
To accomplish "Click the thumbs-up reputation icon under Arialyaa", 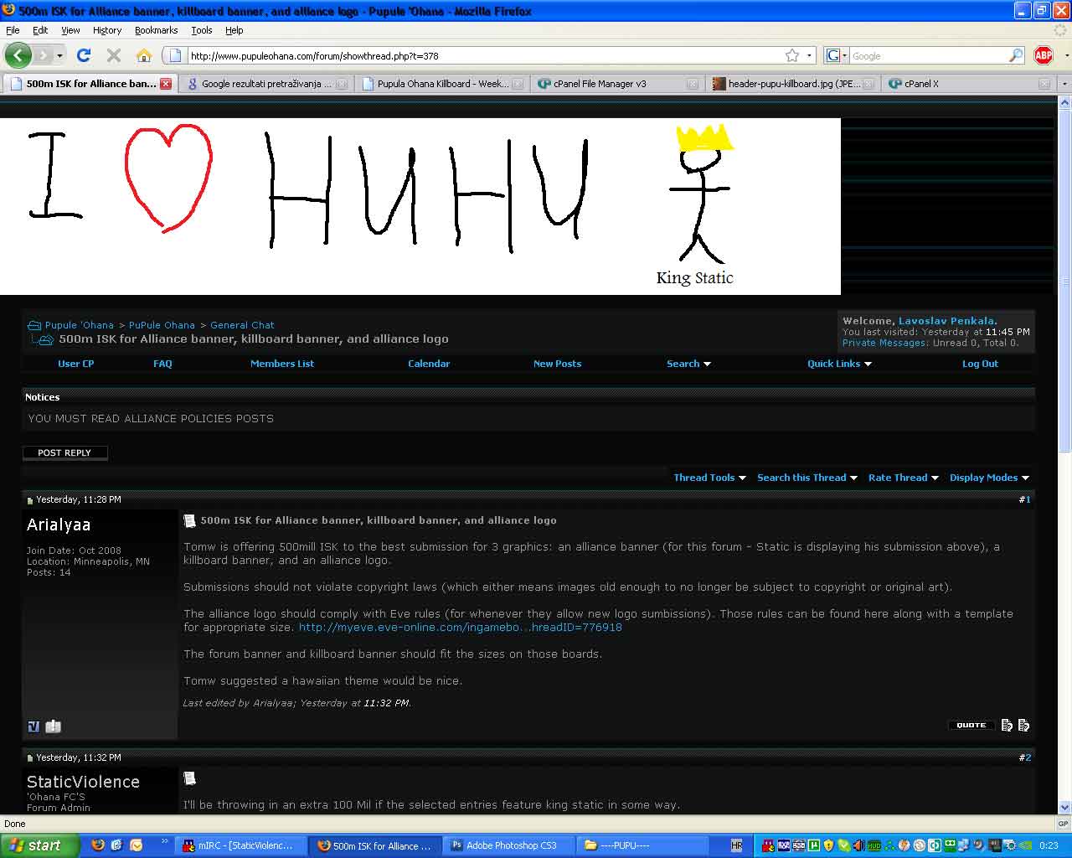I will (53, 726).
